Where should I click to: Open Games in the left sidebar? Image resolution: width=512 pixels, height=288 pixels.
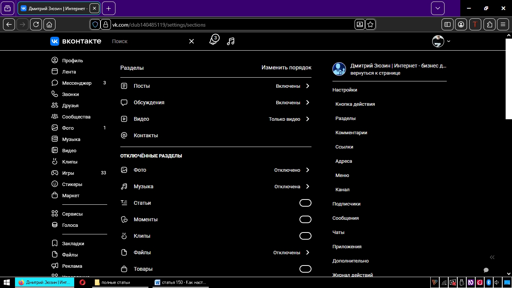click(68, 173)
